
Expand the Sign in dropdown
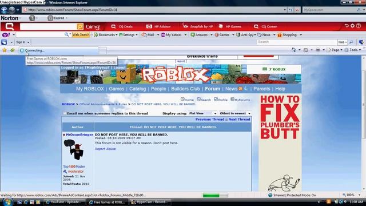(x=28, y=42)
